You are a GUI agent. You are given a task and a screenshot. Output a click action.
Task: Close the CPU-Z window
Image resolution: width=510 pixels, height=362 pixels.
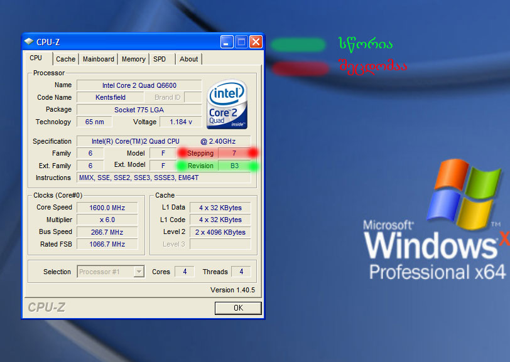point(256,42)
